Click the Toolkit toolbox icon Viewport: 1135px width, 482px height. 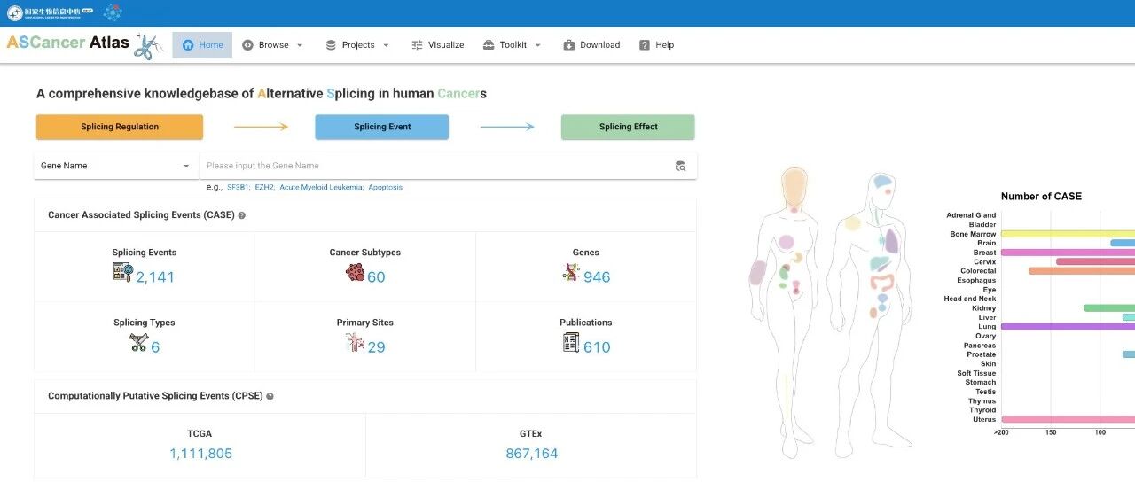(x=489, y=45)
